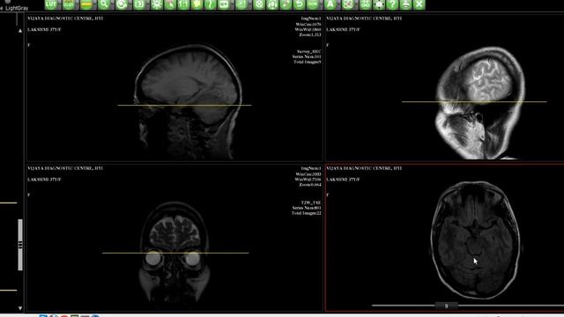Click the undo arrow toolbar icon
Image resolution: width=564 pixels, height=317 pixels.
pyautogui.click(x=300, y=4)
